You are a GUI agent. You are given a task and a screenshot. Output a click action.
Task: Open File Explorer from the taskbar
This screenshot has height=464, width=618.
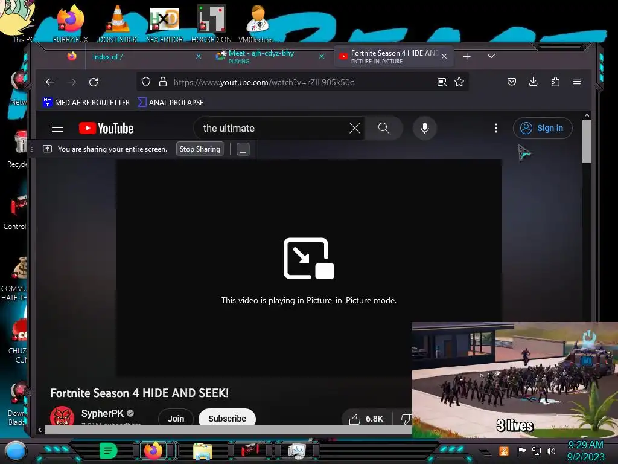pyautogui.click(x=203, y=451)
